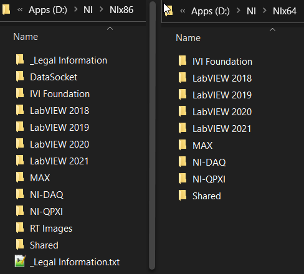304x274 pixels.
Task: Click the address bar folder icon in NIx86 window
Action: (x=6, y=10)
